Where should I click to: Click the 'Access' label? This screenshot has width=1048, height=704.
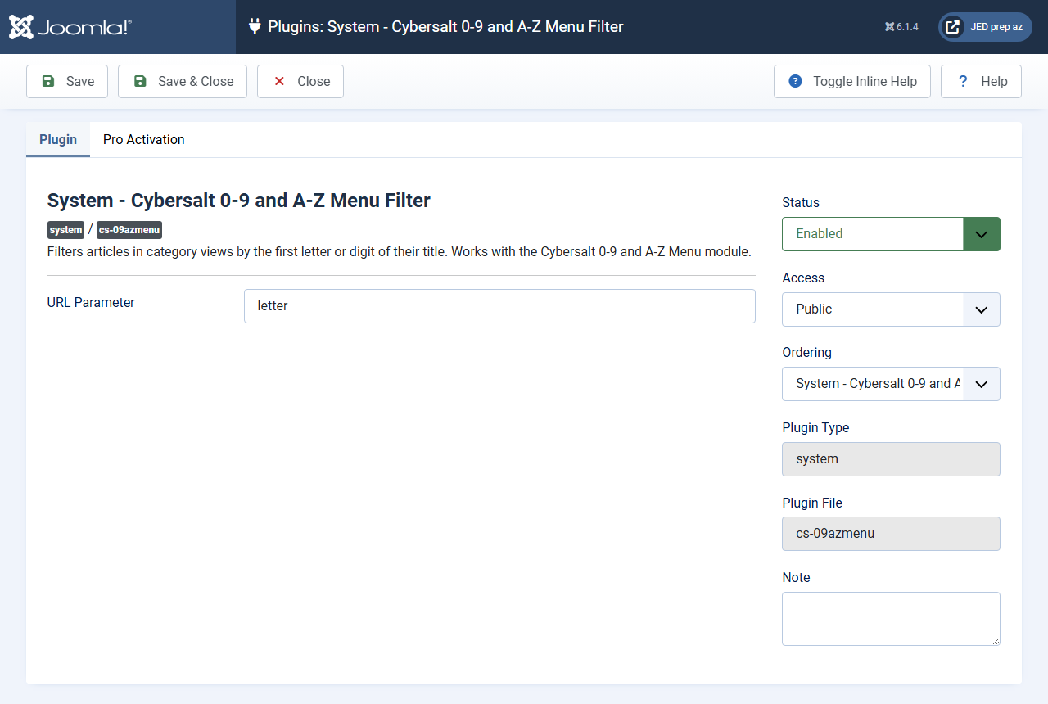click(803, 278)
